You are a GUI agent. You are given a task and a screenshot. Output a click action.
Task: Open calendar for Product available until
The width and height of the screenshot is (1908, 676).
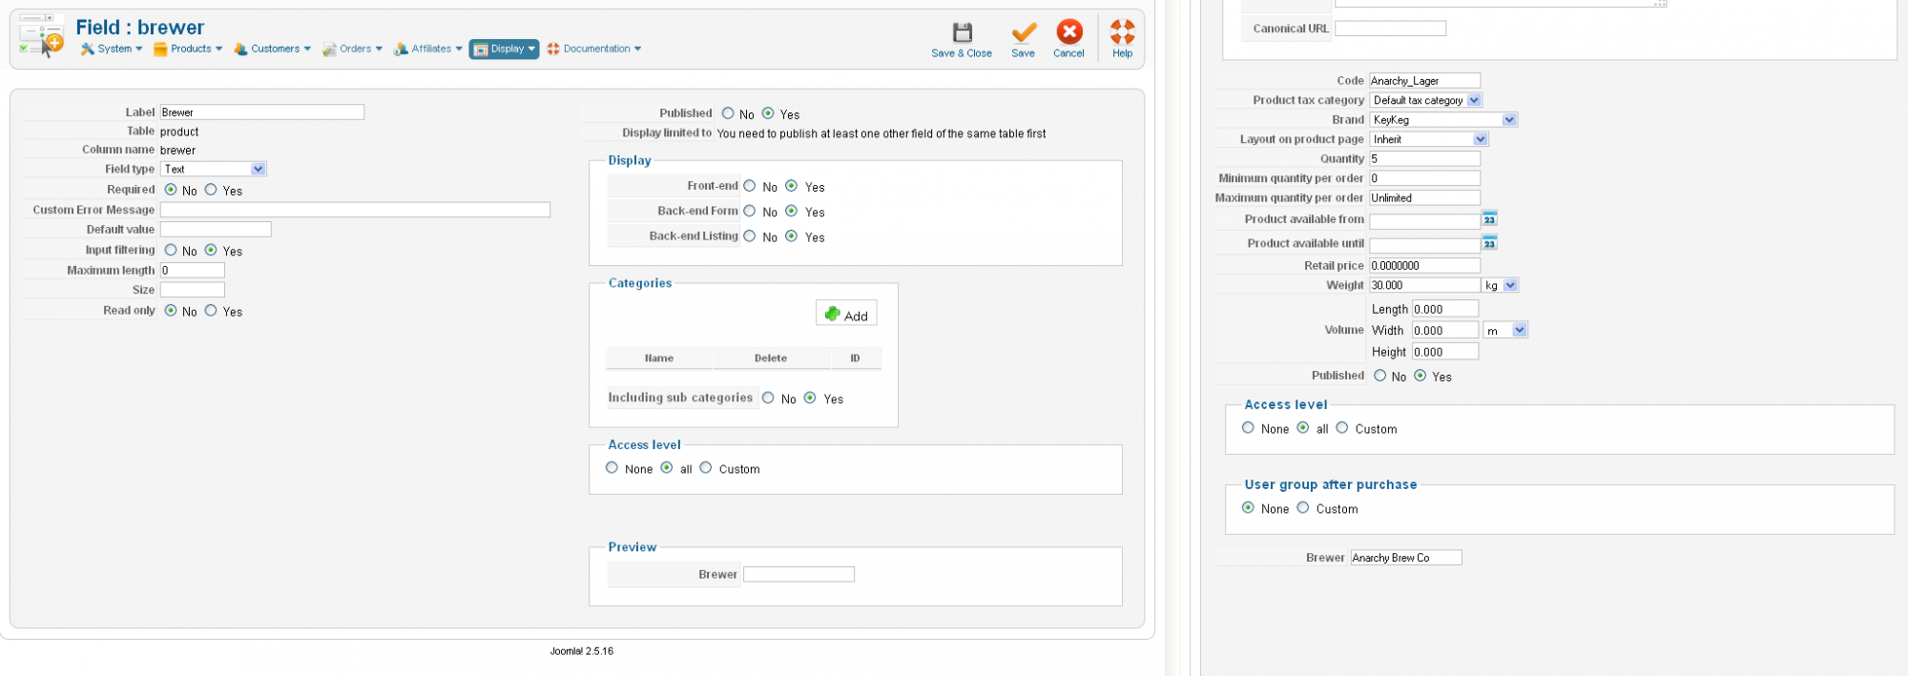[1489, 243]
